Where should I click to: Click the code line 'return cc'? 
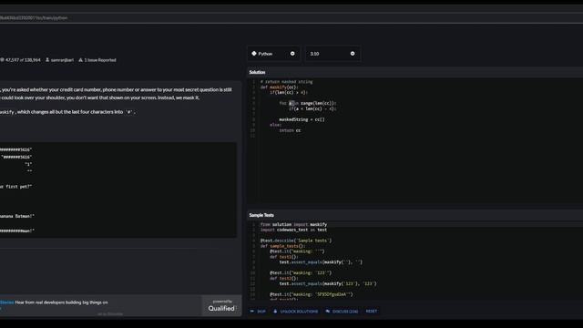[x=290, y=130]
